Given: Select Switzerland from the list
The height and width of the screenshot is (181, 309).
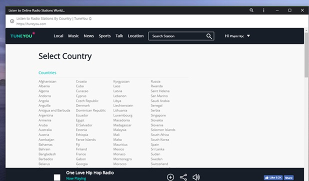Looking at the screenshot, I should point(159,164).
